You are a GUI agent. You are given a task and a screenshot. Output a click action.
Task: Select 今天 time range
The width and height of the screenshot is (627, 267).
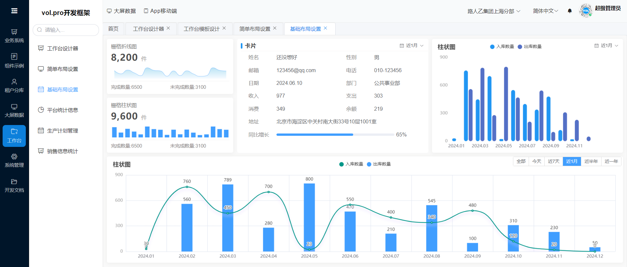(537, 161)
